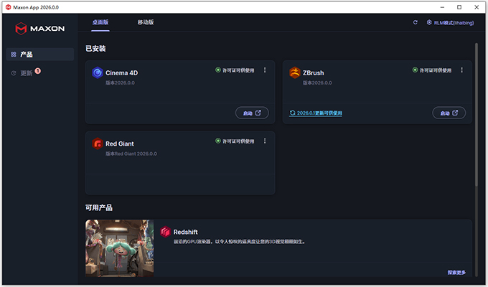Click the ZBrush version text 版本2026.0.0
Screen dimensions: 488x287
(317, 83)
